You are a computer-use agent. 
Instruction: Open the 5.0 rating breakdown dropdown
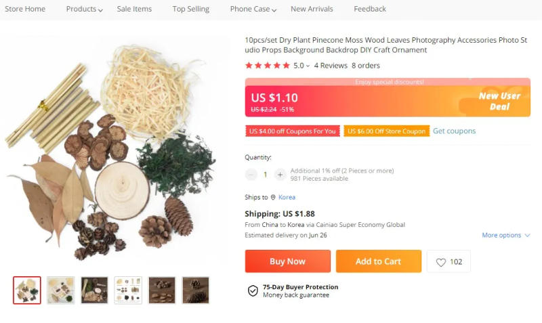point(308,66)
